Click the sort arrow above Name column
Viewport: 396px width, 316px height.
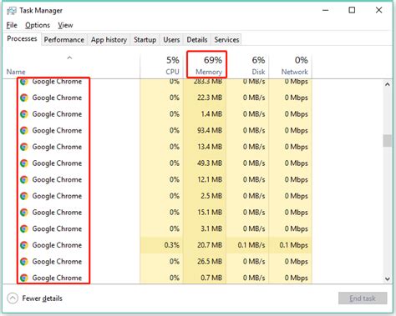tap(69, 58)
